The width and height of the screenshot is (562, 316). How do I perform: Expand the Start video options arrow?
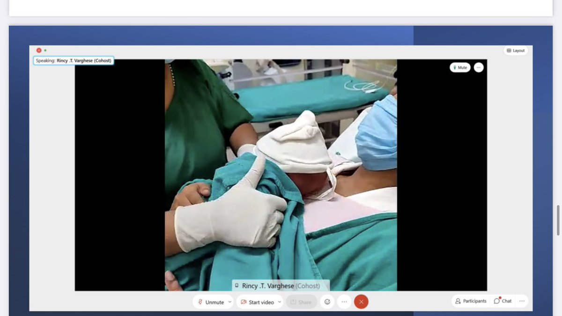click(x=280, y=302)
